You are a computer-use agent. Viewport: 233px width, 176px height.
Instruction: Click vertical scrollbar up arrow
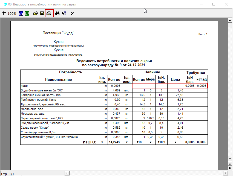coord(230,20)
